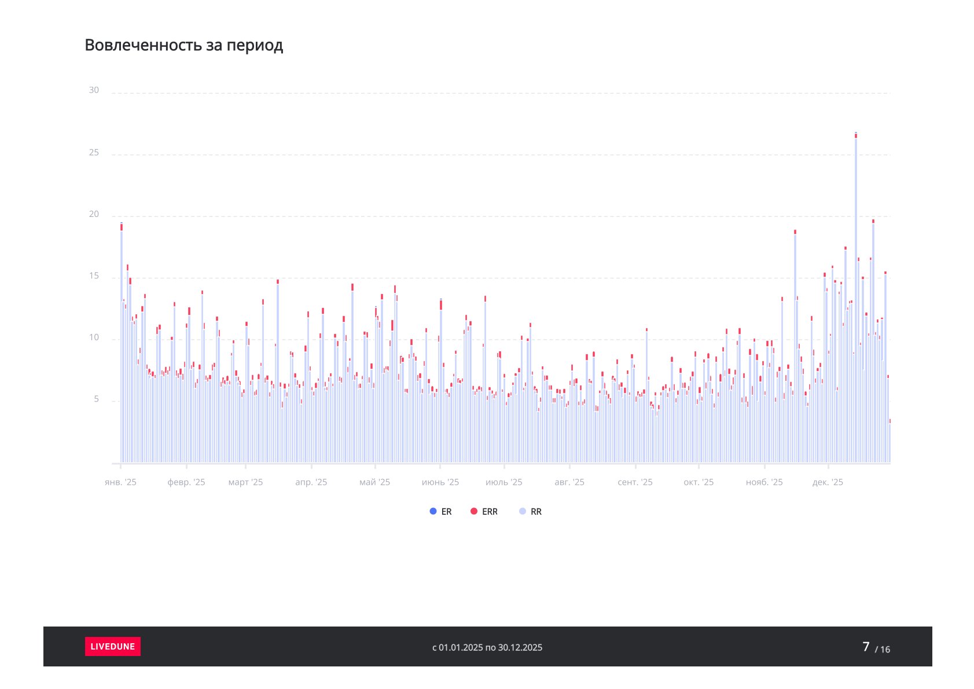The width and height of the screenshot is (974, 689).
Task: Click the report date range text
Action: (x=487, y=647)
